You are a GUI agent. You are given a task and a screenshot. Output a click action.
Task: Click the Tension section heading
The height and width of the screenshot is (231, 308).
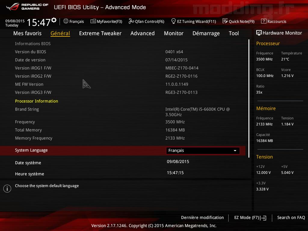264,157
